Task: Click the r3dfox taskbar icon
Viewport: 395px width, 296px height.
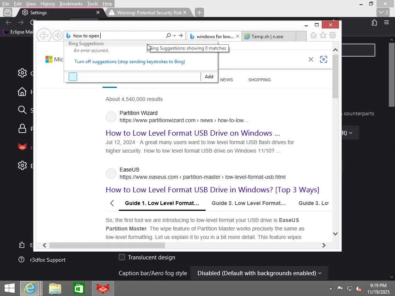Action: coord(103,288)
